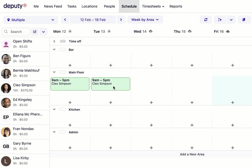Select the Schedule tab
This screenshot has width=252, height=168.
coord(129,6)
